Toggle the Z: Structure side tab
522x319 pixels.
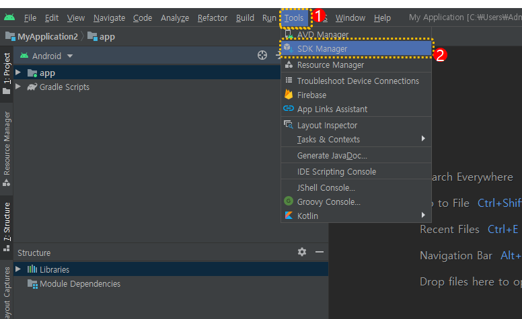(7, 226)
